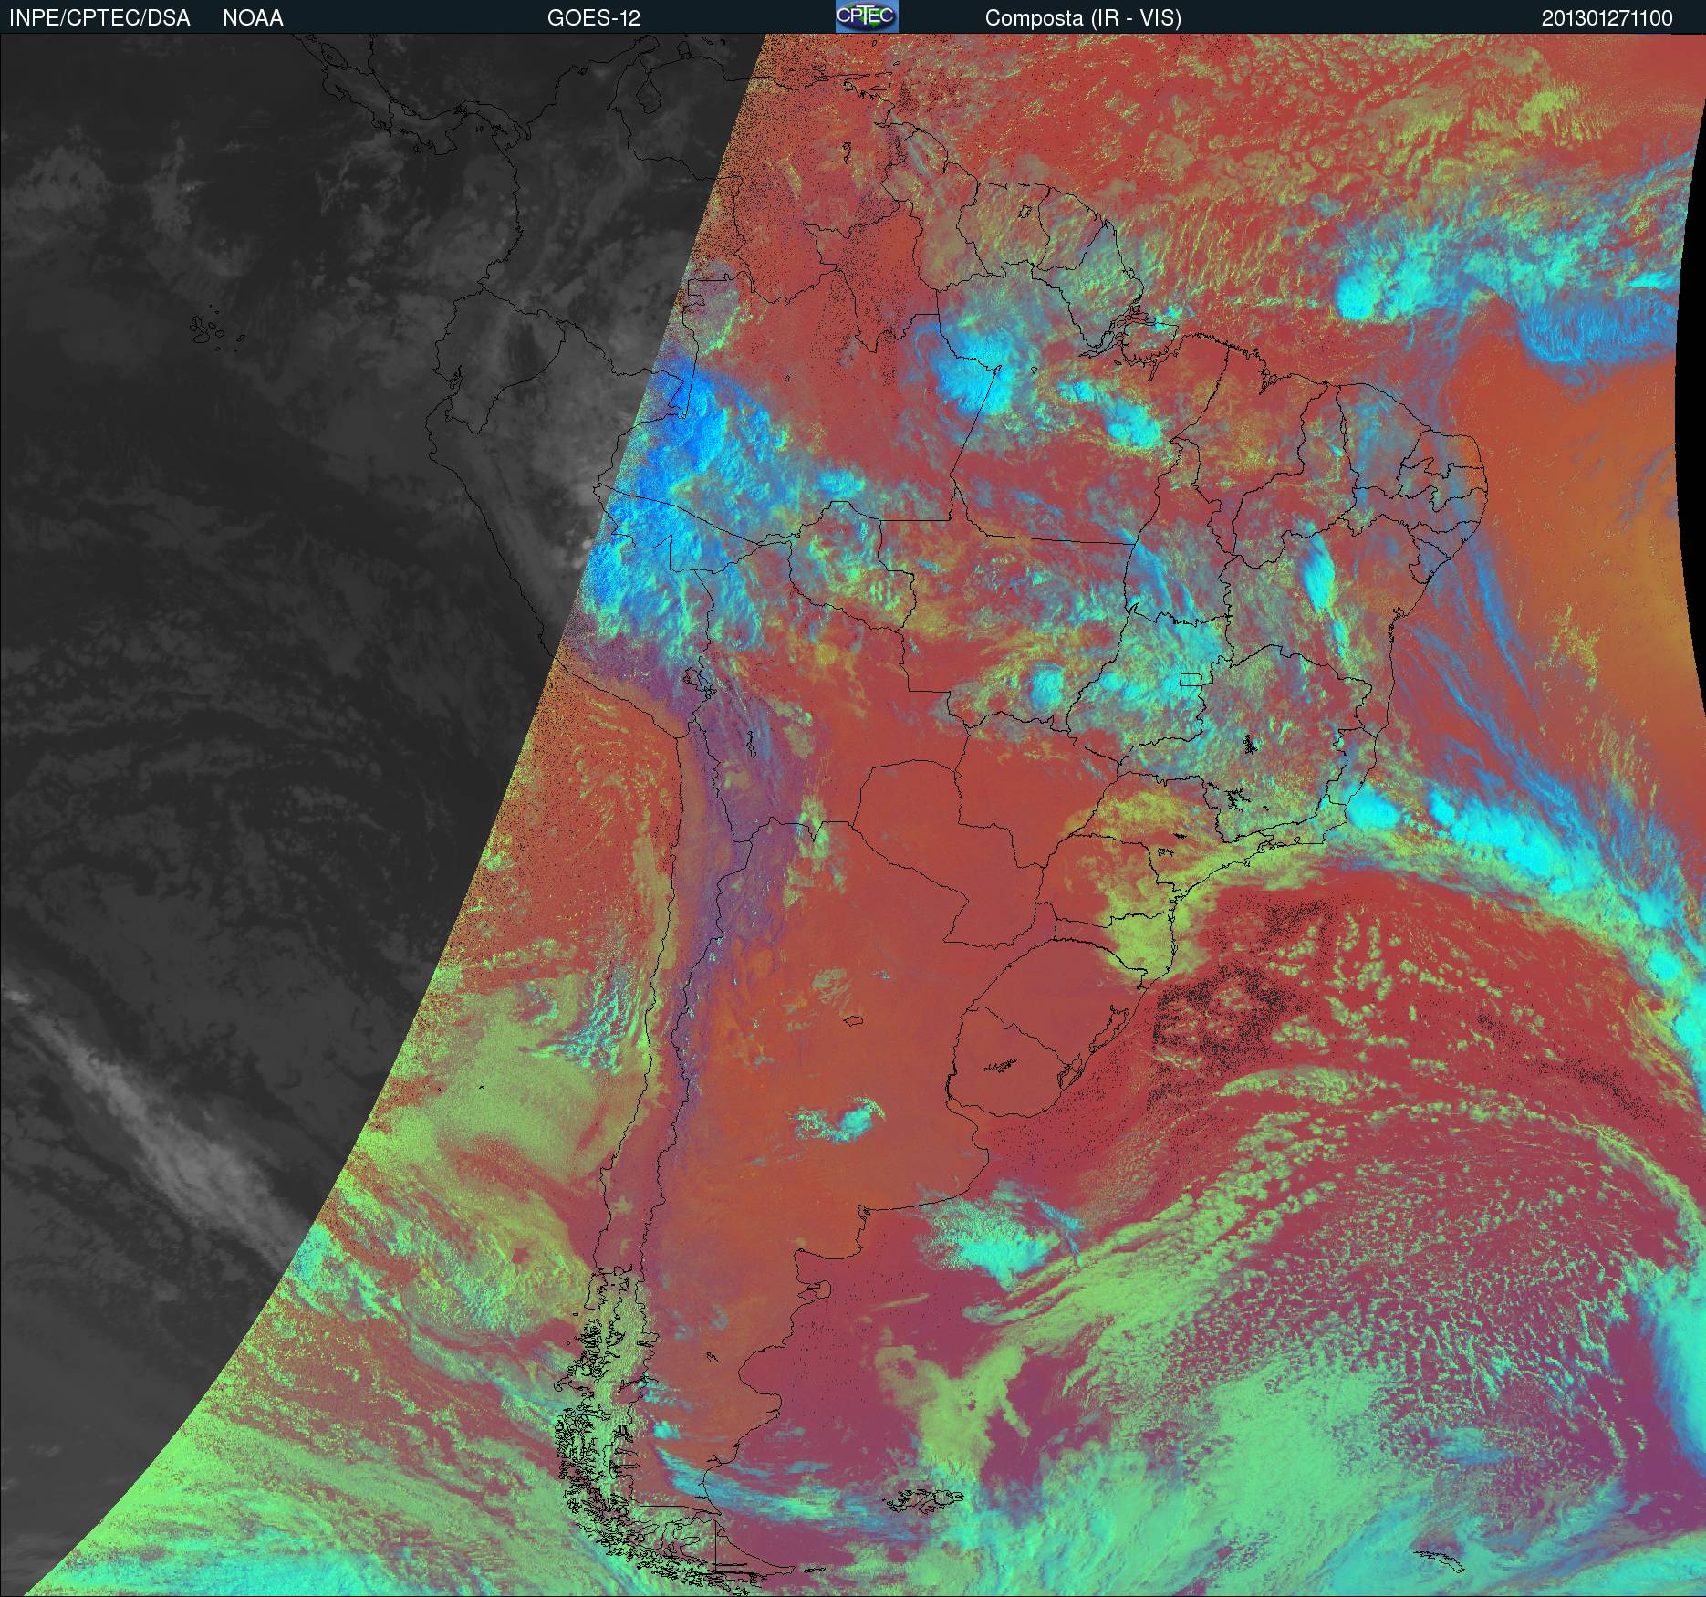Click the GOES-12 satellite label

click(594, 18)
